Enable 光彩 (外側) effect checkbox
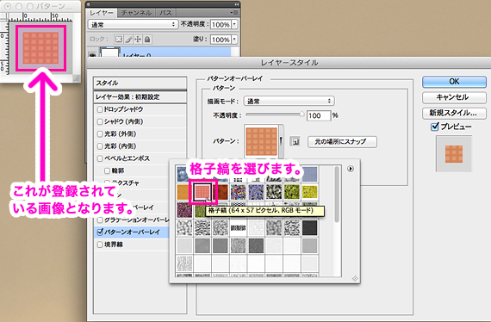 click(100, 134)
